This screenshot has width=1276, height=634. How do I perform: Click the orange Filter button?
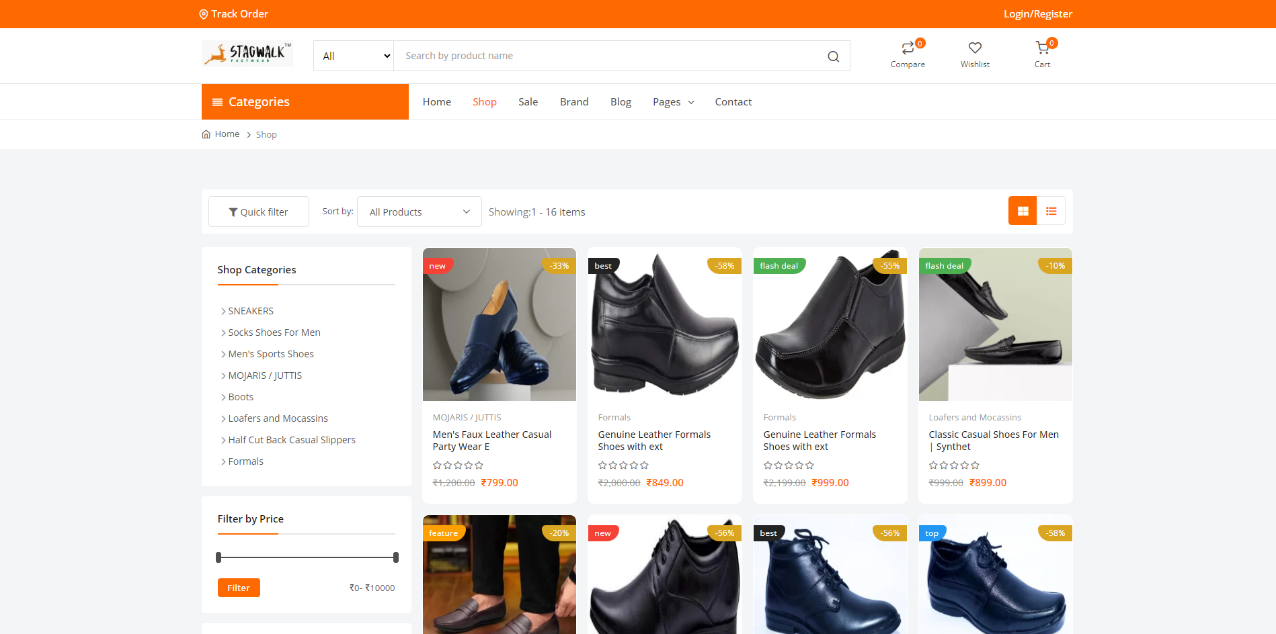tap(239, 588)
